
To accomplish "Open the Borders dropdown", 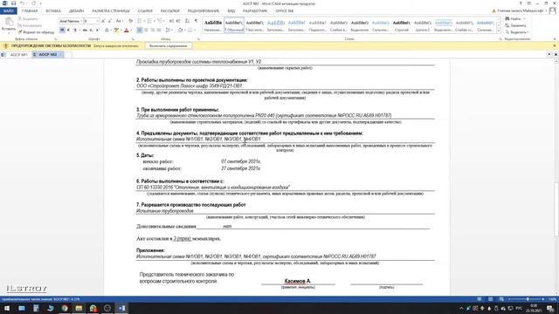I will [x=191, y=31].
